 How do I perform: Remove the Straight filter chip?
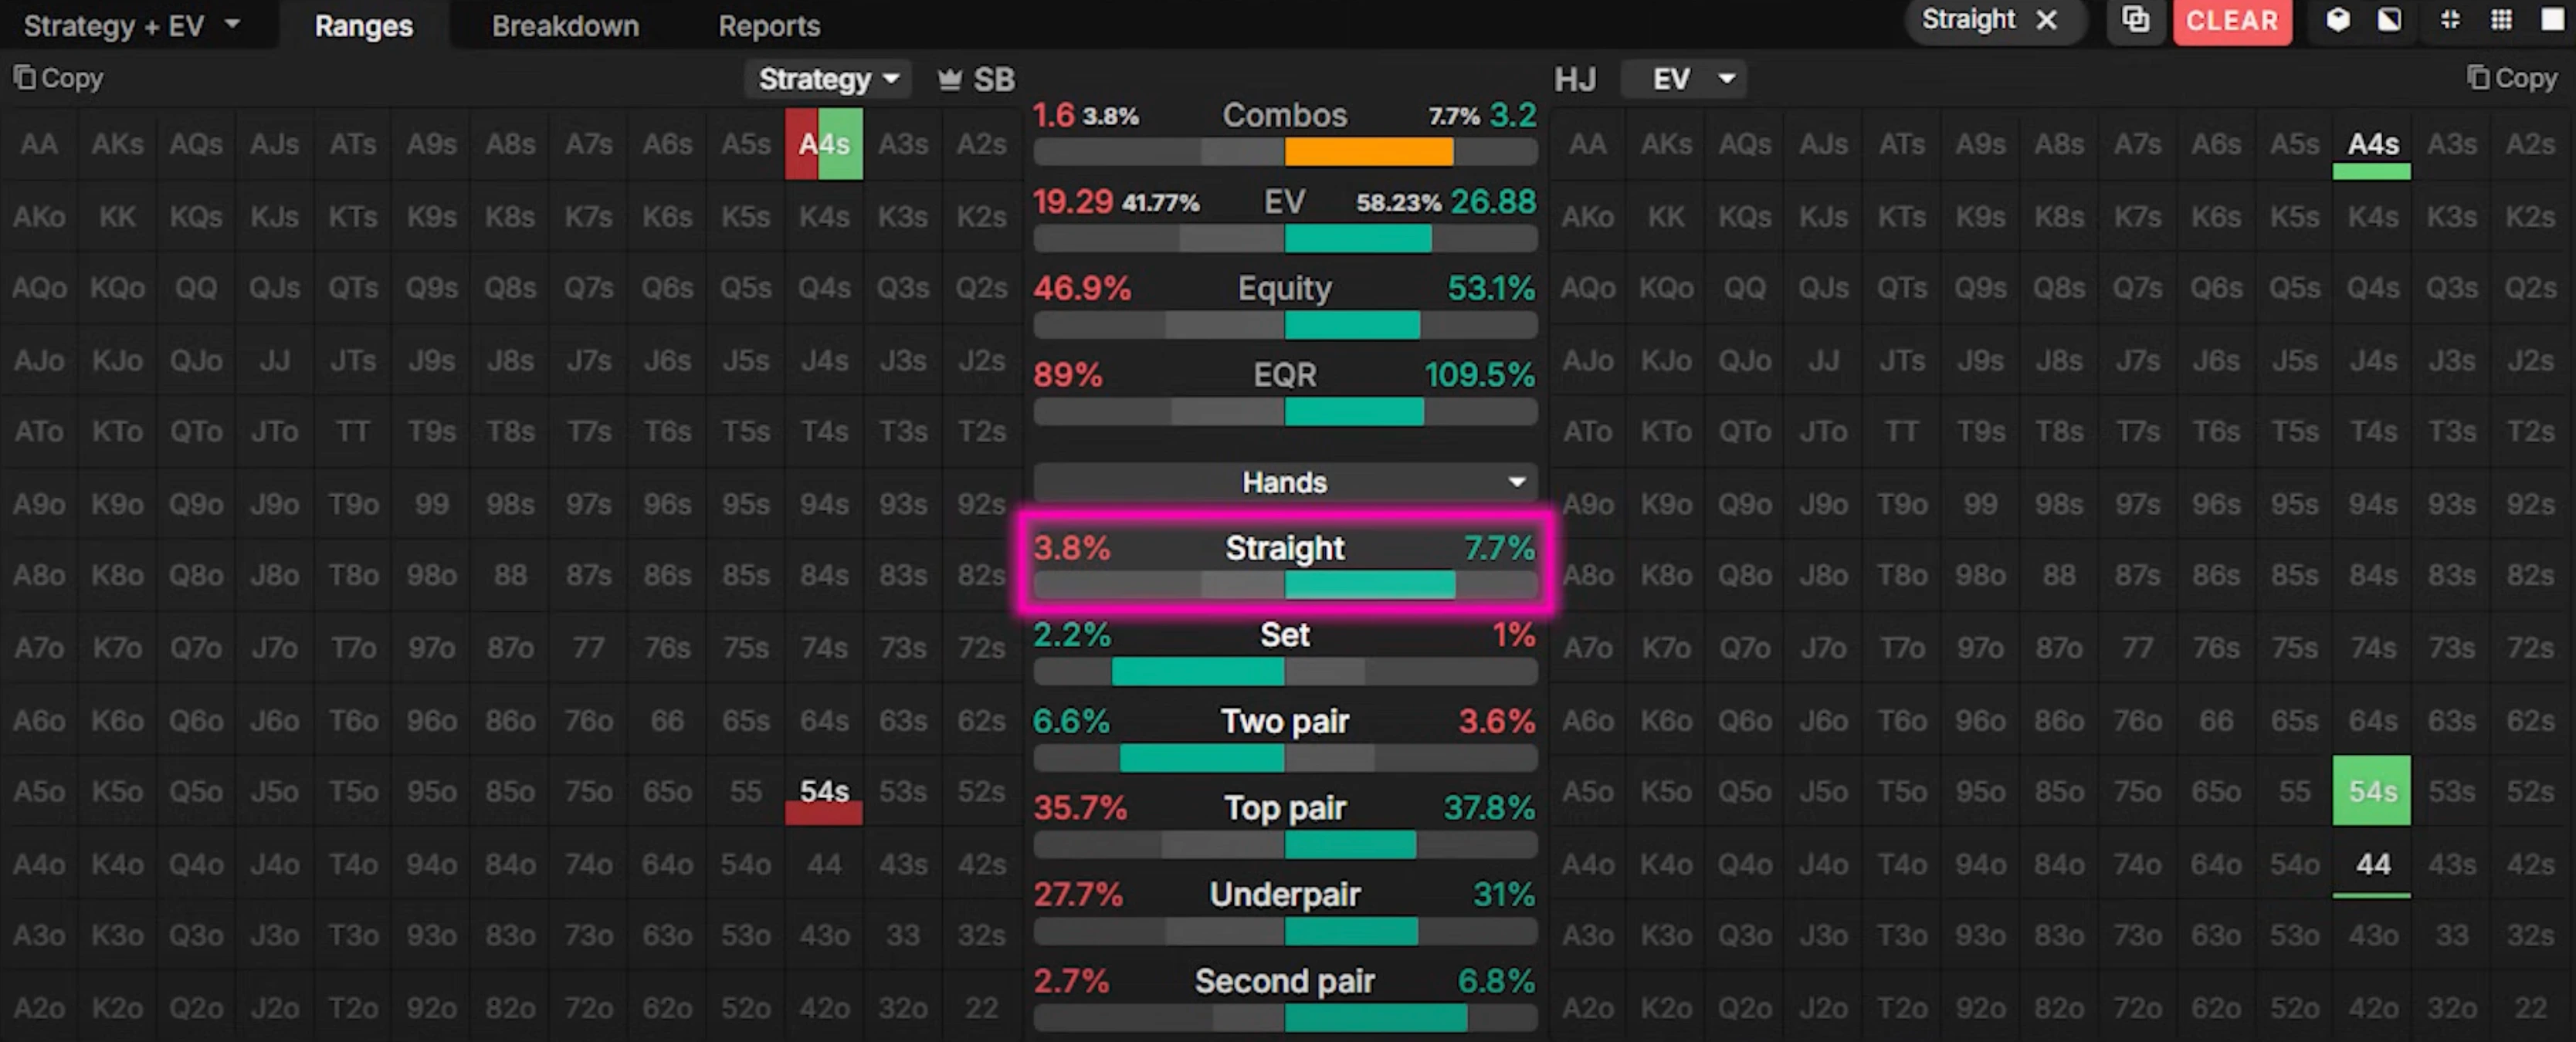click(x=2047, y=20)
